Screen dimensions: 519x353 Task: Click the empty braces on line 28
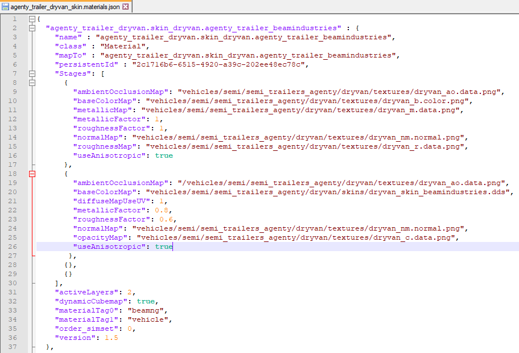[68, 265]
